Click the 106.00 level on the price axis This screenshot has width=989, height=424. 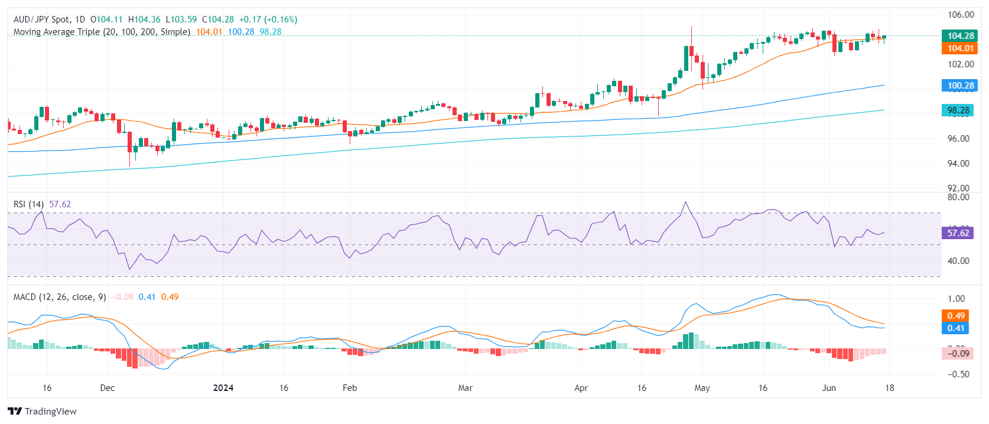click(961, 15)
